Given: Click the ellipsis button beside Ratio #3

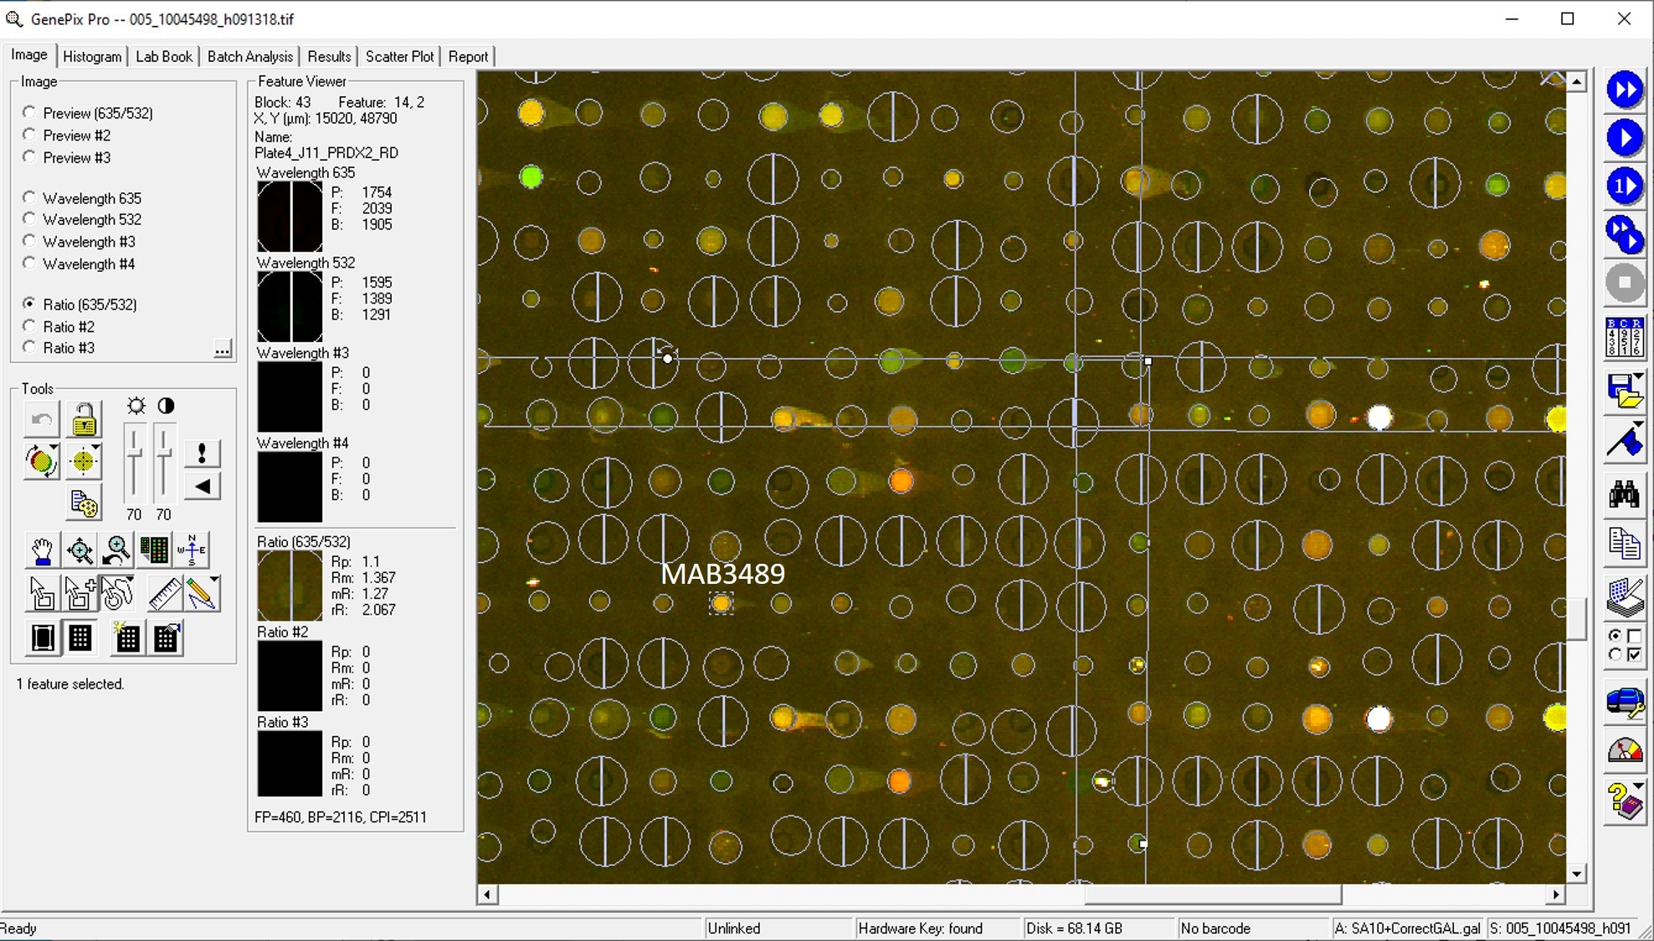Looking at the screenshot, I should click(x=222, y=349).
